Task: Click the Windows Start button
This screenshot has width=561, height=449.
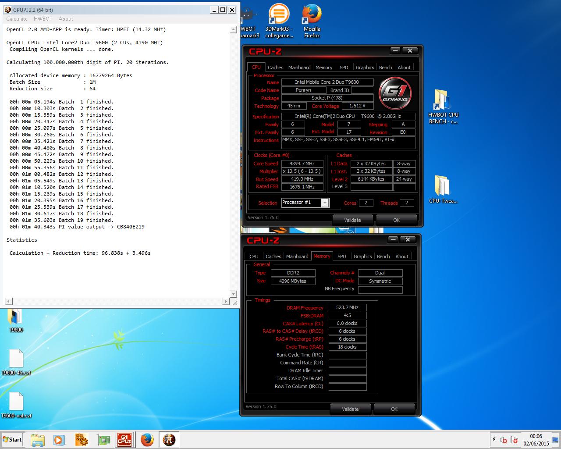Action: [12, 439]
